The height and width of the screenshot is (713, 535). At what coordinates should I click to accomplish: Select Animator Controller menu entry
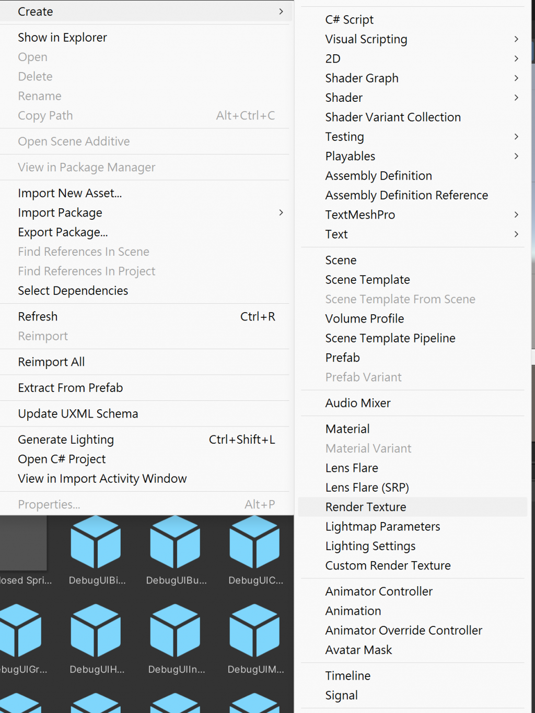point(379,592)
